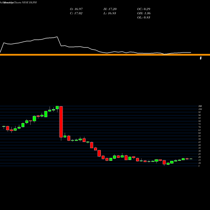This screenshot has width=210, height=210.
Task: Click the low price value L: 16.83
Action: 110,13
